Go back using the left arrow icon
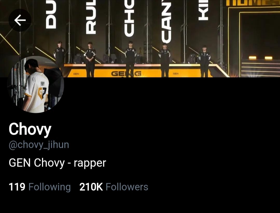Image resolution: width=280 pixels, height=213 pixels. [20, 20]
